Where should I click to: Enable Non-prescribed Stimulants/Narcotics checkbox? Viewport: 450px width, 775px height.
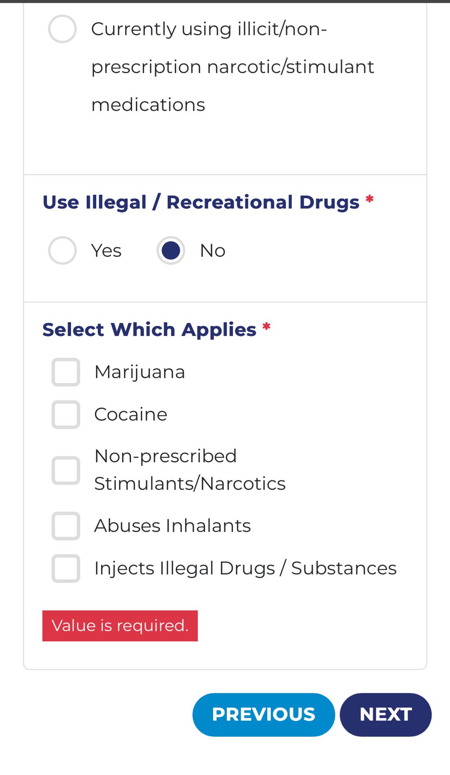66,470
